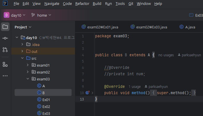Switch to the exam02\Ex03.java tab
Screen dimensions: 203x116
coord(149,27)
